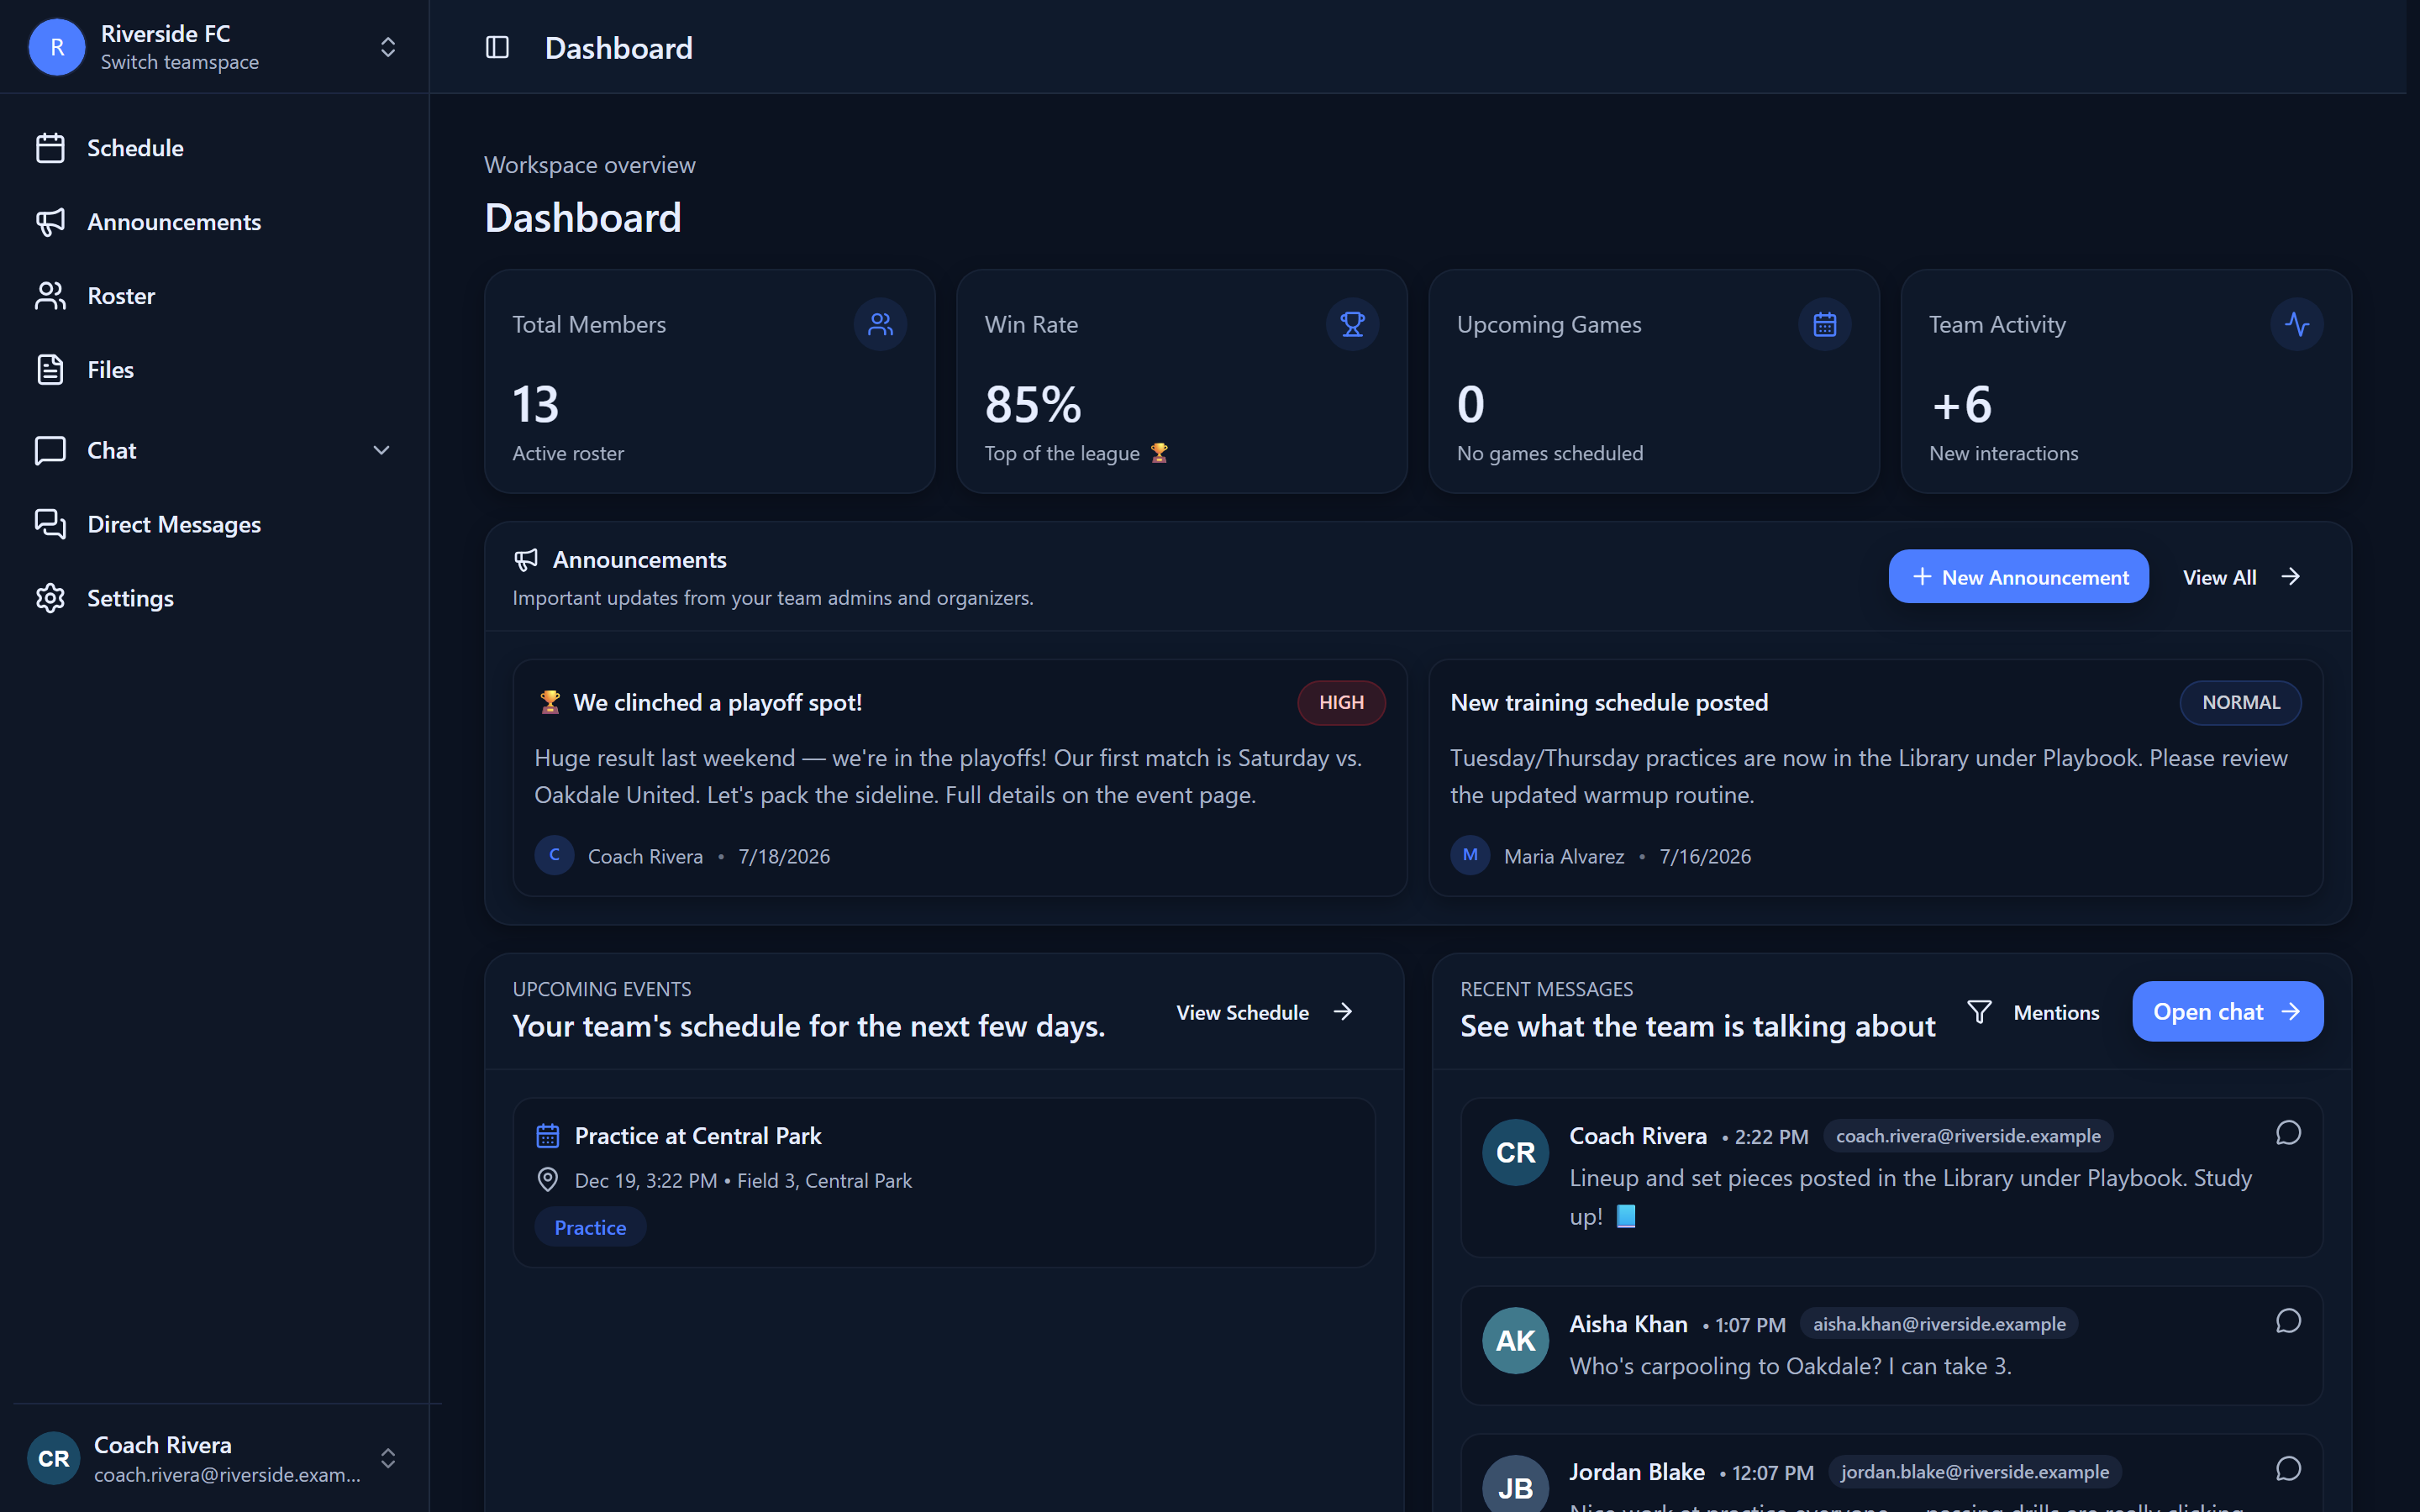
Task: Open Direct Messages
Action: pyautogui.click(x=214, y=524)
